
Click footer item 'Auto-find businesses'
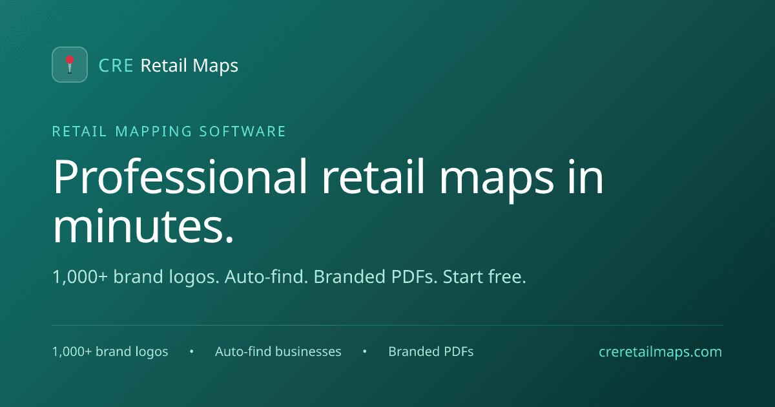(278, 352)
